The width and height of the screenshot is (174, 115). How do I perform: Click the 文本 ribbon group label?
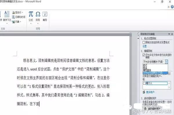pos(3,29)
